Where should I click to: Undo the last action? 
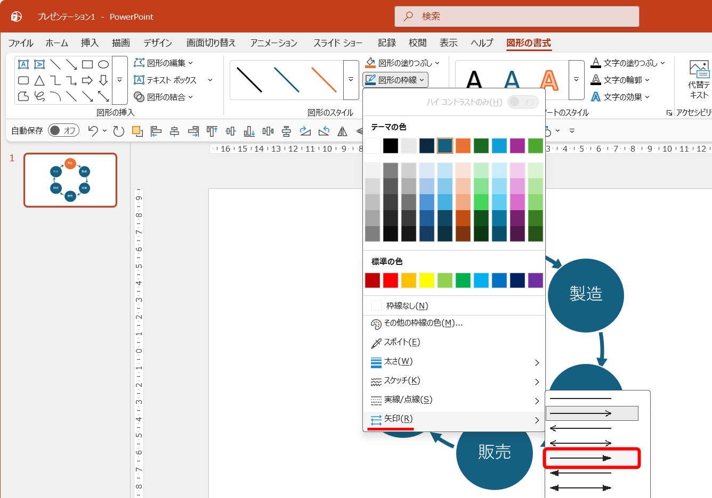tap(93, 131)
